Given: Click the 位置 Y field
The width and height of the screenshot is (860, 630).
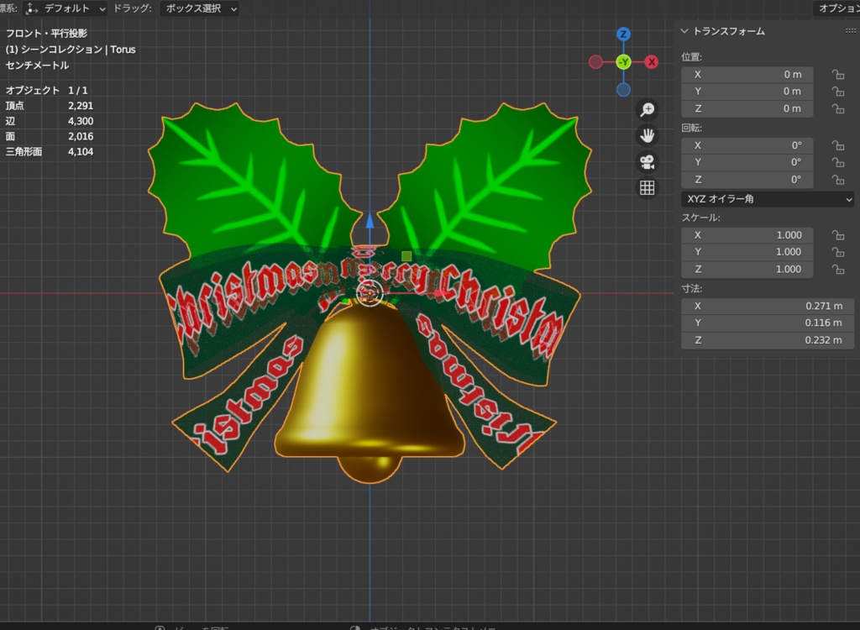Looking at the screenshot, I should click(x=747, y=92).
